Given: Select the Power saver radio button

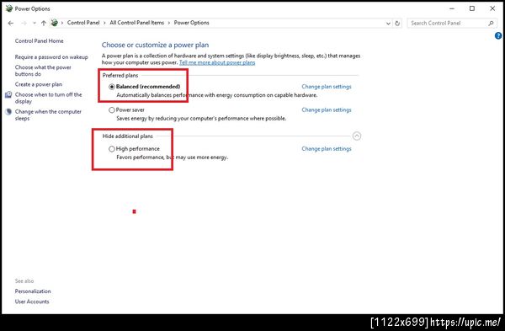Looking at the screenshot, I should pos(112,109).
